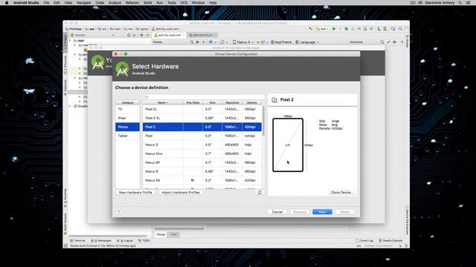This screenshot has height=267, width=476.
Task: Open the TODO tool window
Action: coord(144,240)
